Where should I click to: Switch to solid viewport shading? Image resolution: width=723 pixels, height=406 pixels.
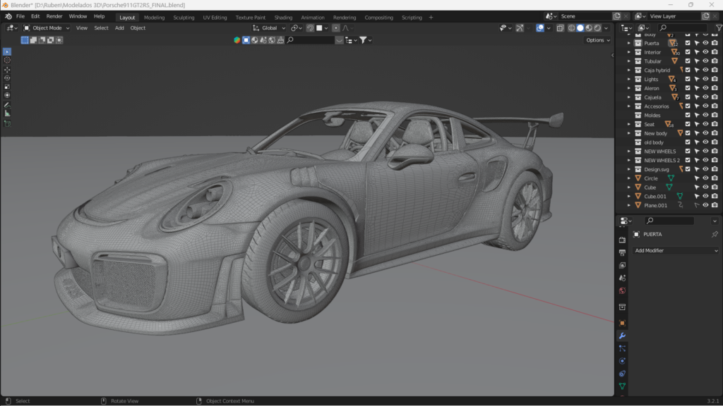[580, 28]
